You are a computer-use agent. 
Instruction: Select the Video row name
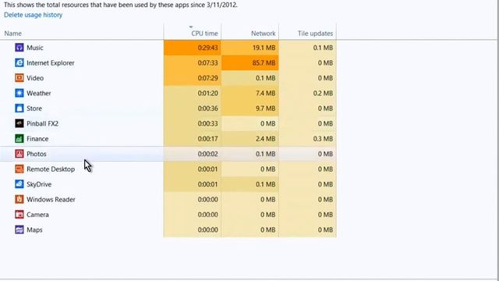click(x=35, y=78)
